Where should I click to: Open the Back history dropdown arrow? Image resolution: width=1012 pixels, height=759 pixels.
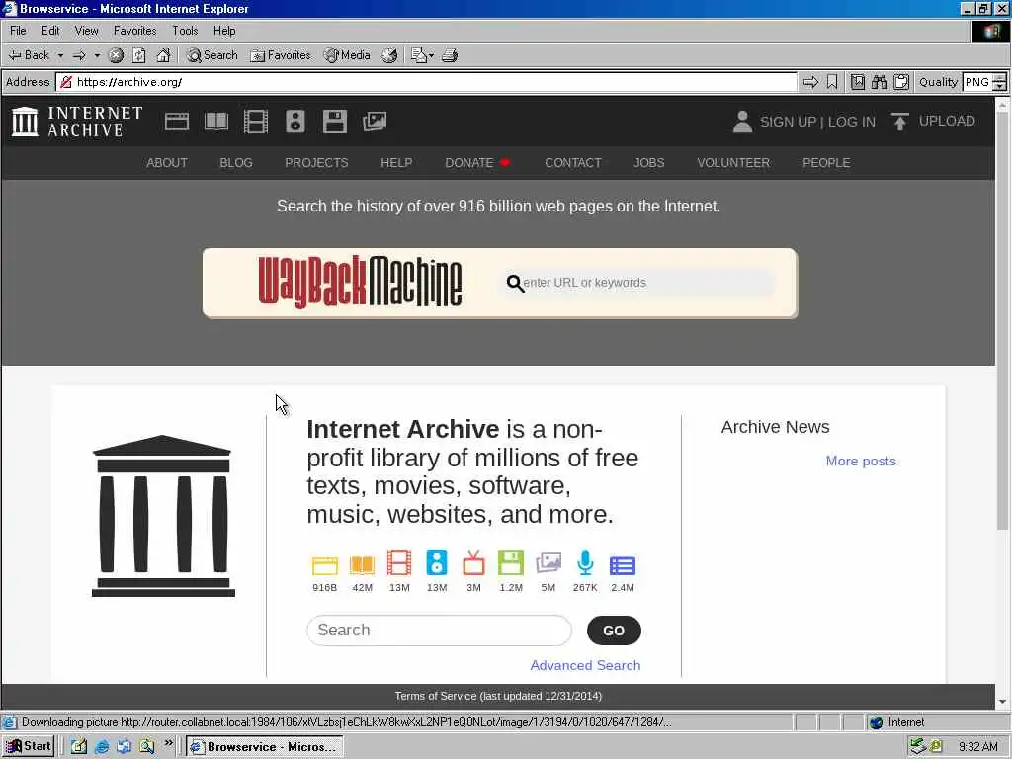(60, 55)
